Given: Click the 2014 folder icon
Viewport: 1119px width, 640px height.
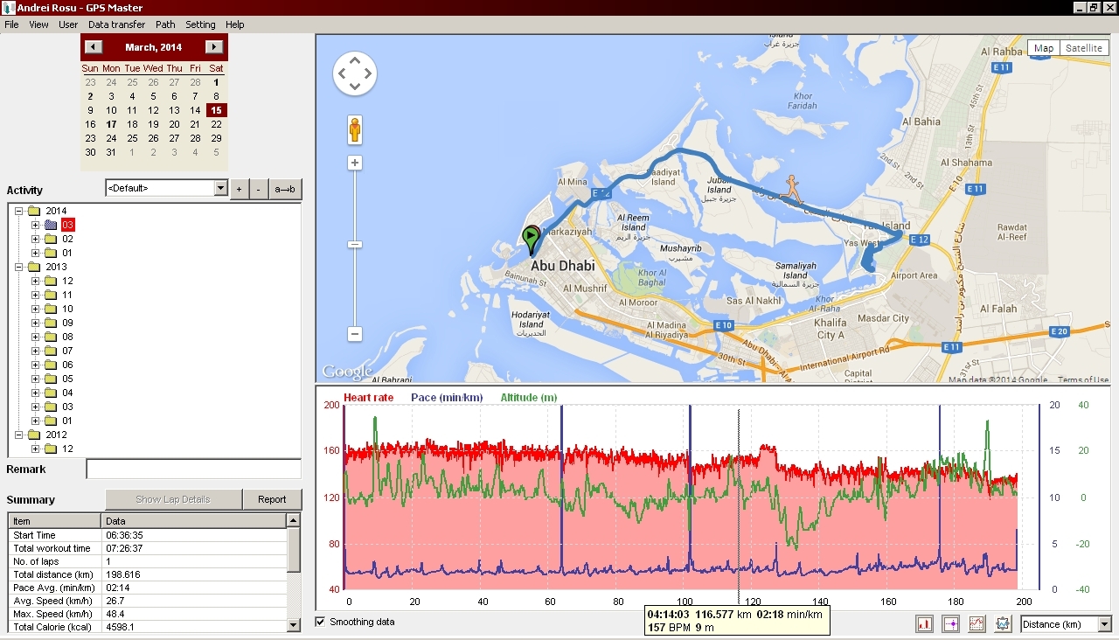Looking at the screenshot, I should click(34, 211).
